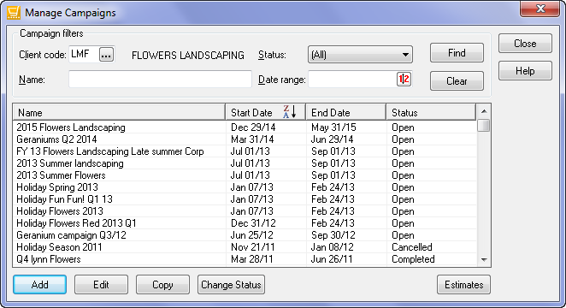Open Change Status for campaign

coord(231,285)
